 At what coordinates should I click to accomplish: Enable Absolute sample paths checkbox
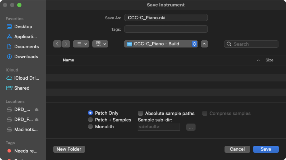click(140, 113)
